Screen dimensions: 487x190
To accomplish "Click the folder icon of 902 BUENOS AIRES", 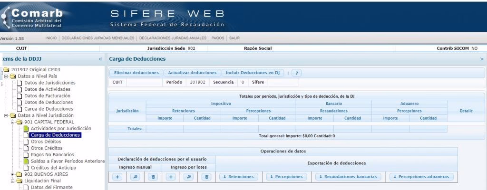I will (x=19, y=174).
